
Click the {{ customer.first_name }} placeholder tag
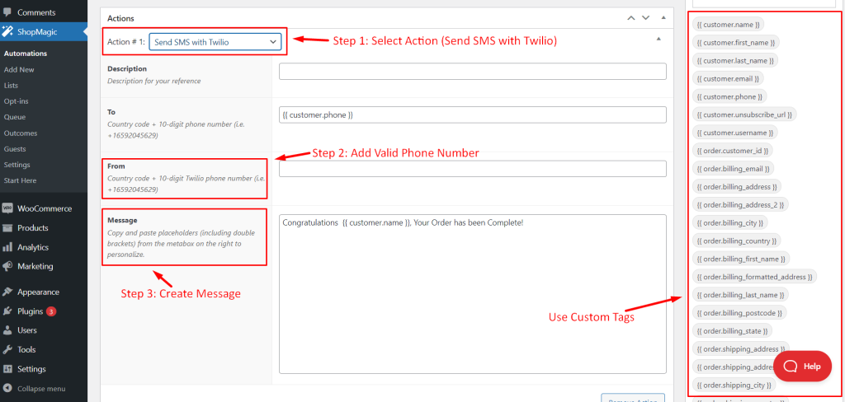click(736, 43)
